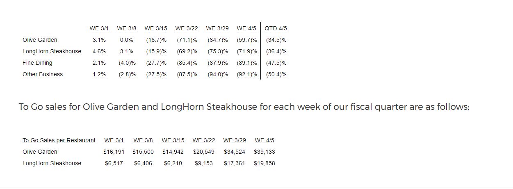Image resolution: width=513 pixels, height=189 pixels.
Task: Click the $20,549 Olive Garden To Go cell
Action: [x=204, y=152]
